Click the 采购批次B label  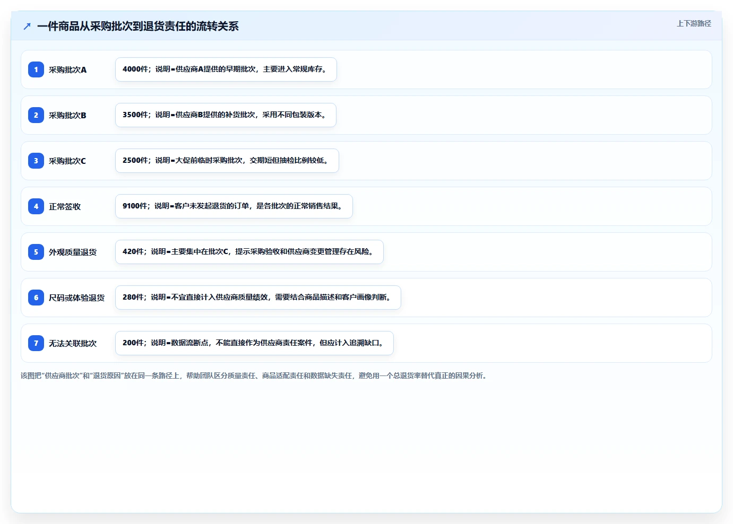point(67,115)
